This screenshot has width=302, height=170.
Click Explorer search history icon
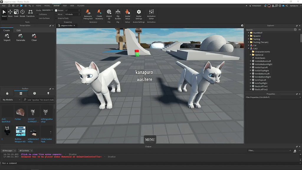pos(295,30)
